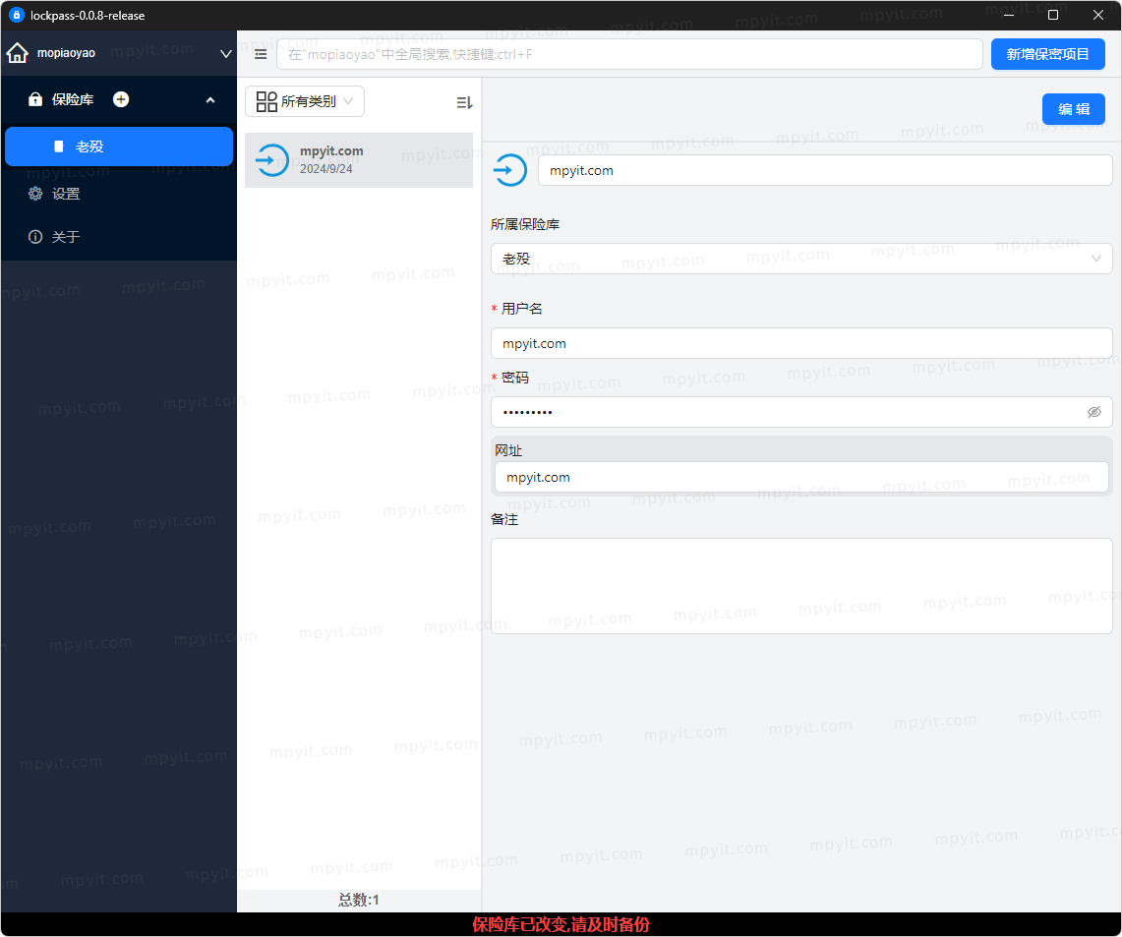Select the 老殁 vault in sidebar
This screenshot has width=1122, height=937.
(119, 146)
